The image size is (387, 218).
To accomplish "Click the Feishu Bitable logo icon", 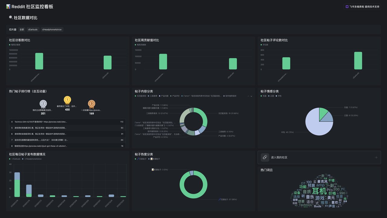I will [x=347, y=7].
